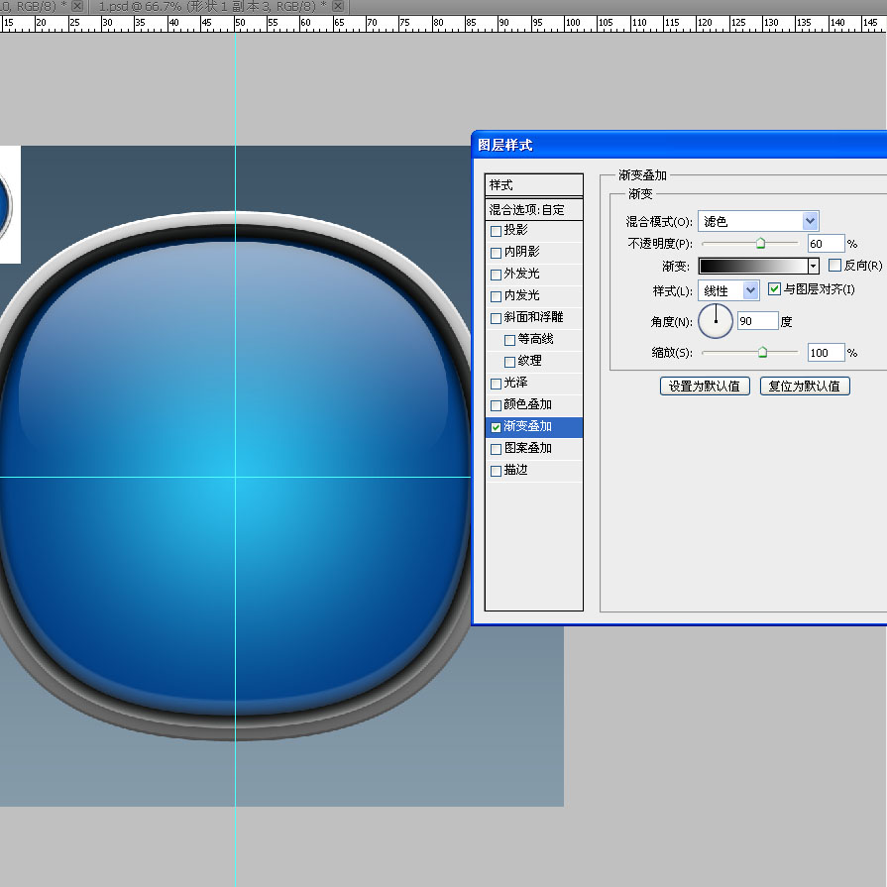Enable the 投影 drop shadow checkbox
Screen dimensions: 887x887
pyautogui.click(x=497, y=231)
